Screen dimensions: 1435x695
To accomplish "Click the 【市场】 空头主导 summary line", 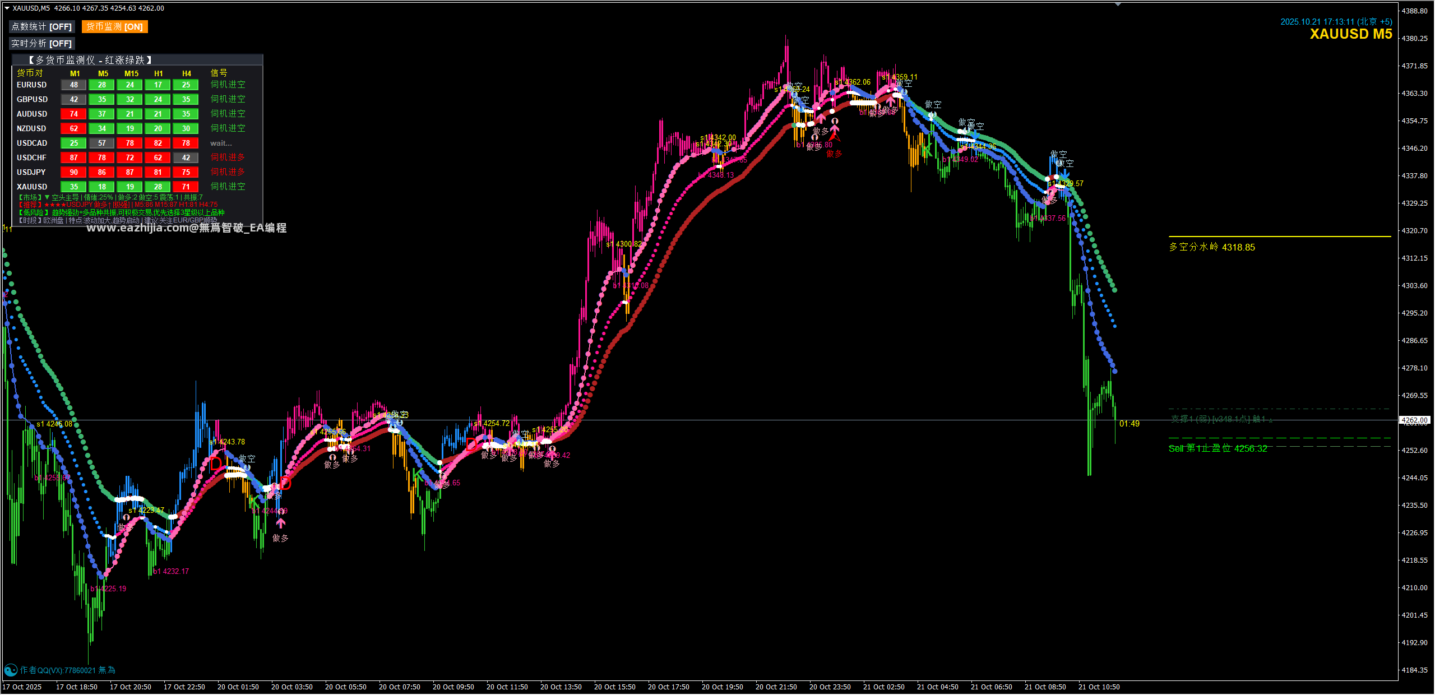I will tap(110, 198).
